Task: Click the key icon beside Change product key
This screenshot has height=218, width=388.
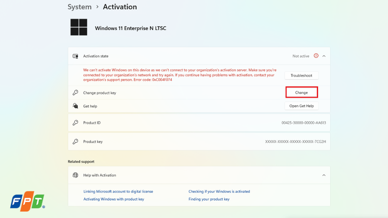Action: tap(76, 93)
